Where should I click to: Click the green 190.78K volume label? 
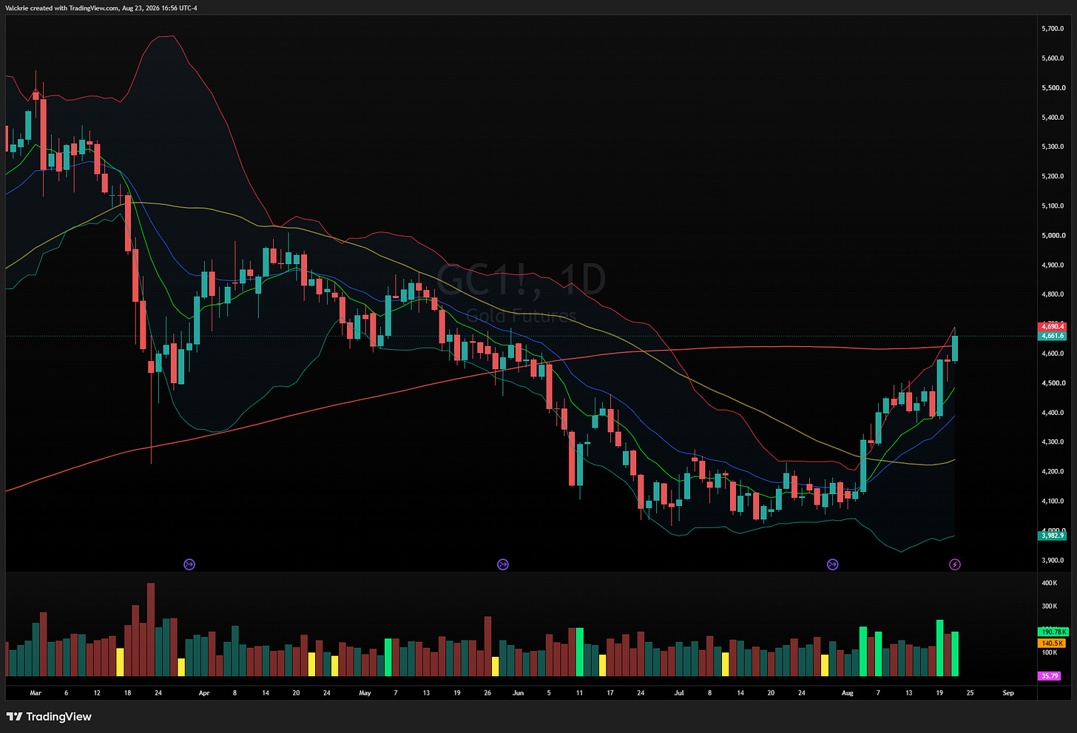[1052, 632]
